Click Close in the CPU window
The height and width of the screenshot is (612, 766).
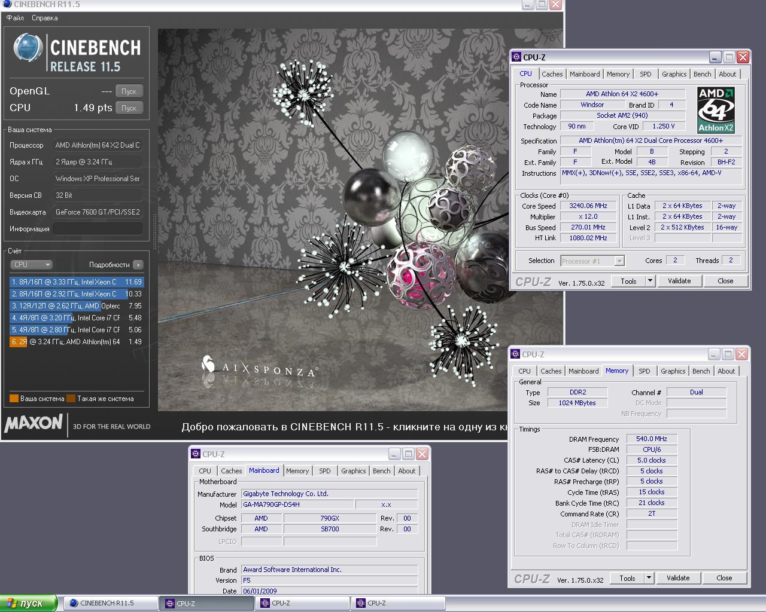pos(725,281)
